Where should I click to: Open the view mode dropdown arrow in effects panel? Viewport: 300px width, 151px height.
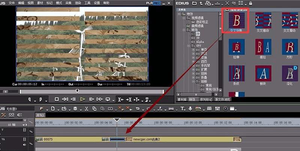(x=246, y=4)
